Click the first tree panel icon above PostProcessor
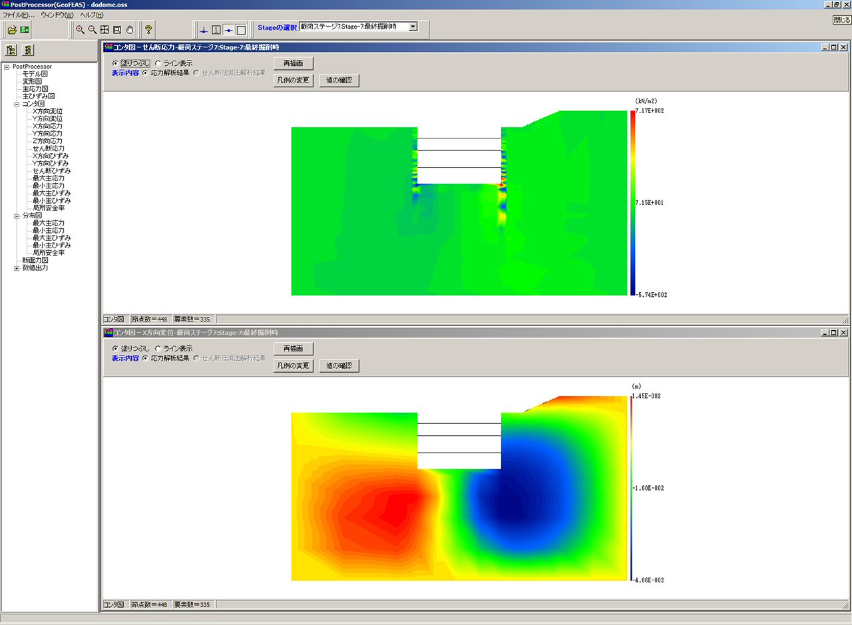852x625 pixels. [11, 50]
